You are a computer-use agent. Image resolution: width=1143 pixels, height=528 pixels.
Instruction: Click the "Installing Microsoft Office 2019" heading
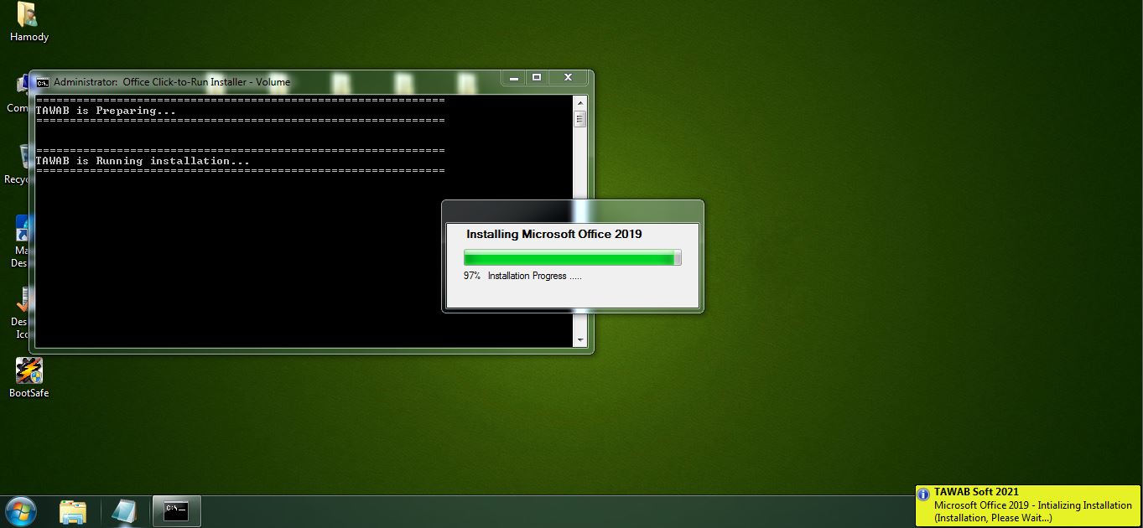(x=554, y=234)
